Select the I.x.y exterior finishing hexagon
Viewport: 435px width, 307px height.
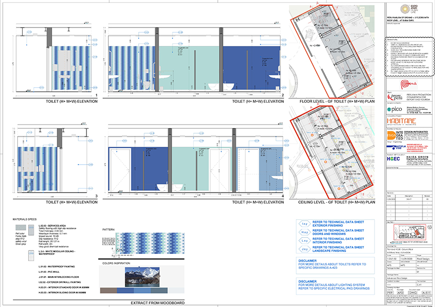[304, 223]
